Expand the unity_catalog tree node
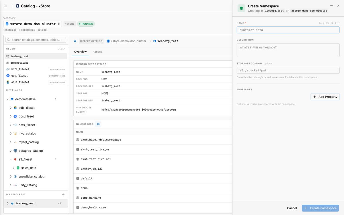Image resolution: width=344 pixels, height=215 pixels. tap(11, 185)
